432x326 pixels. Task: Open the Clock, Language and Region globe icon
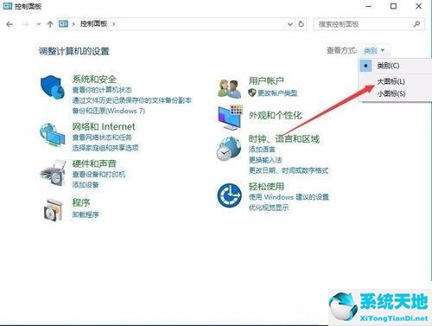point(229,149)
